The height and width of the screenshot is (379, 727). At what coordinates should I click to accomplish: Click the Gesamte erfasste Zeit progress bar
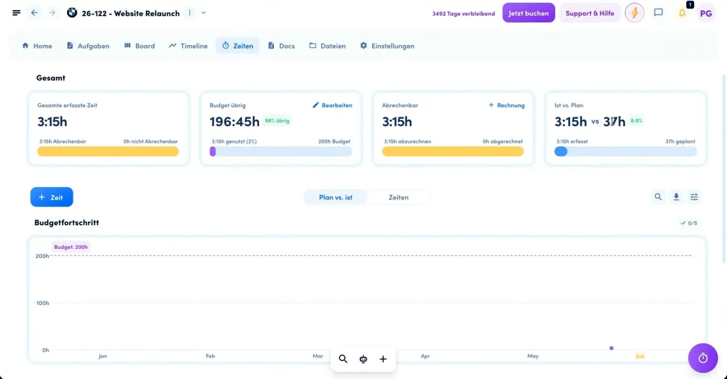(108, 152)
